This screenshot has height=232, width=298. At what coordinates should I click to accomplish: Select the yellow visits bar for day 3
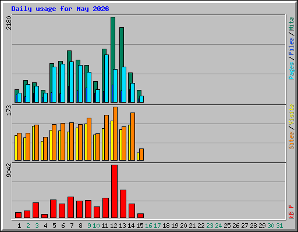click(33, 143)
